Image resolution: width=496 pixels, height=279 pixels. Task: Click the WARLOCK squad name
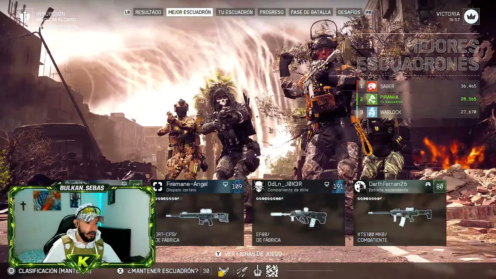[x=391, y=112]
